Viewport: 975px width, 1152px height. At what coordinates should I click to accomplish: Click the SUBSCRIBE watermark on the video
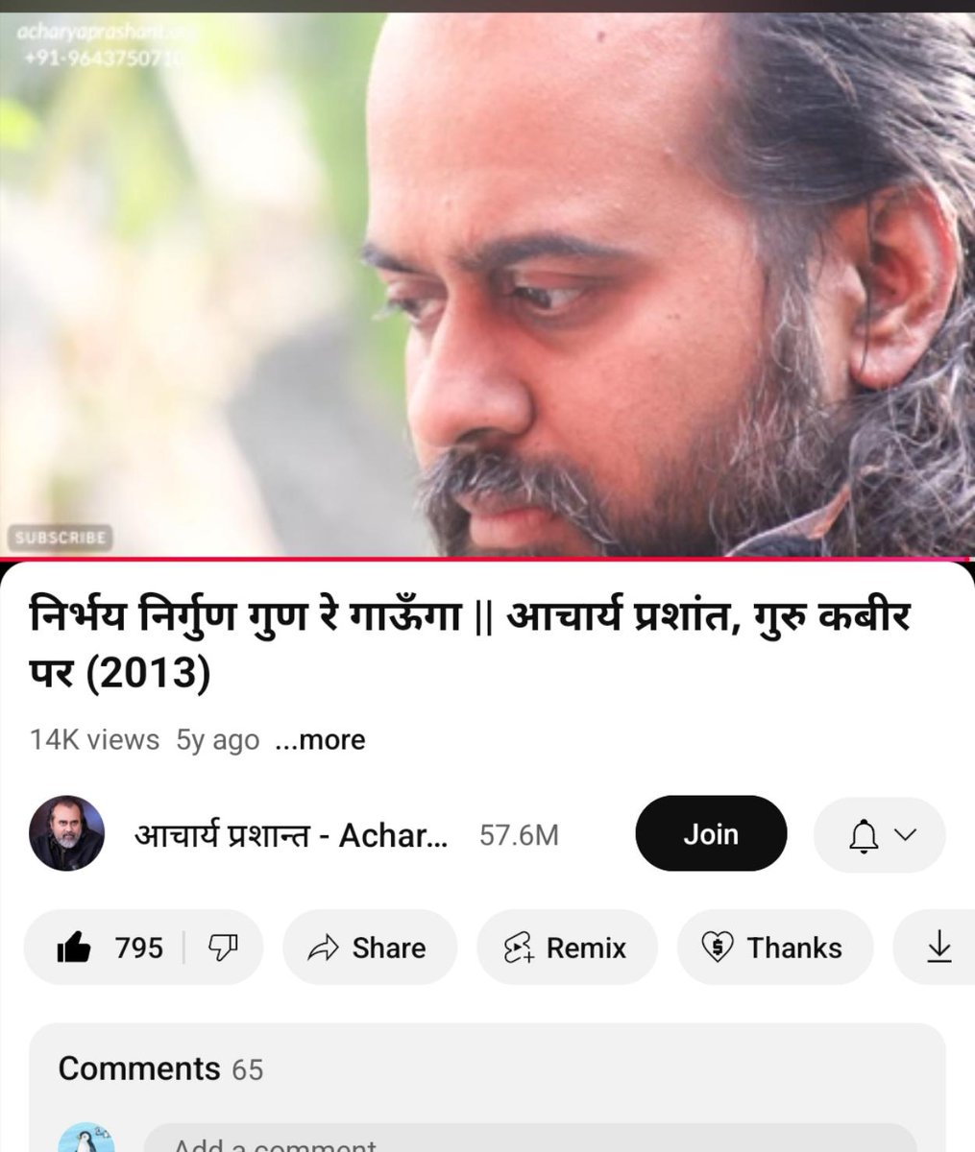pos(61,537)
